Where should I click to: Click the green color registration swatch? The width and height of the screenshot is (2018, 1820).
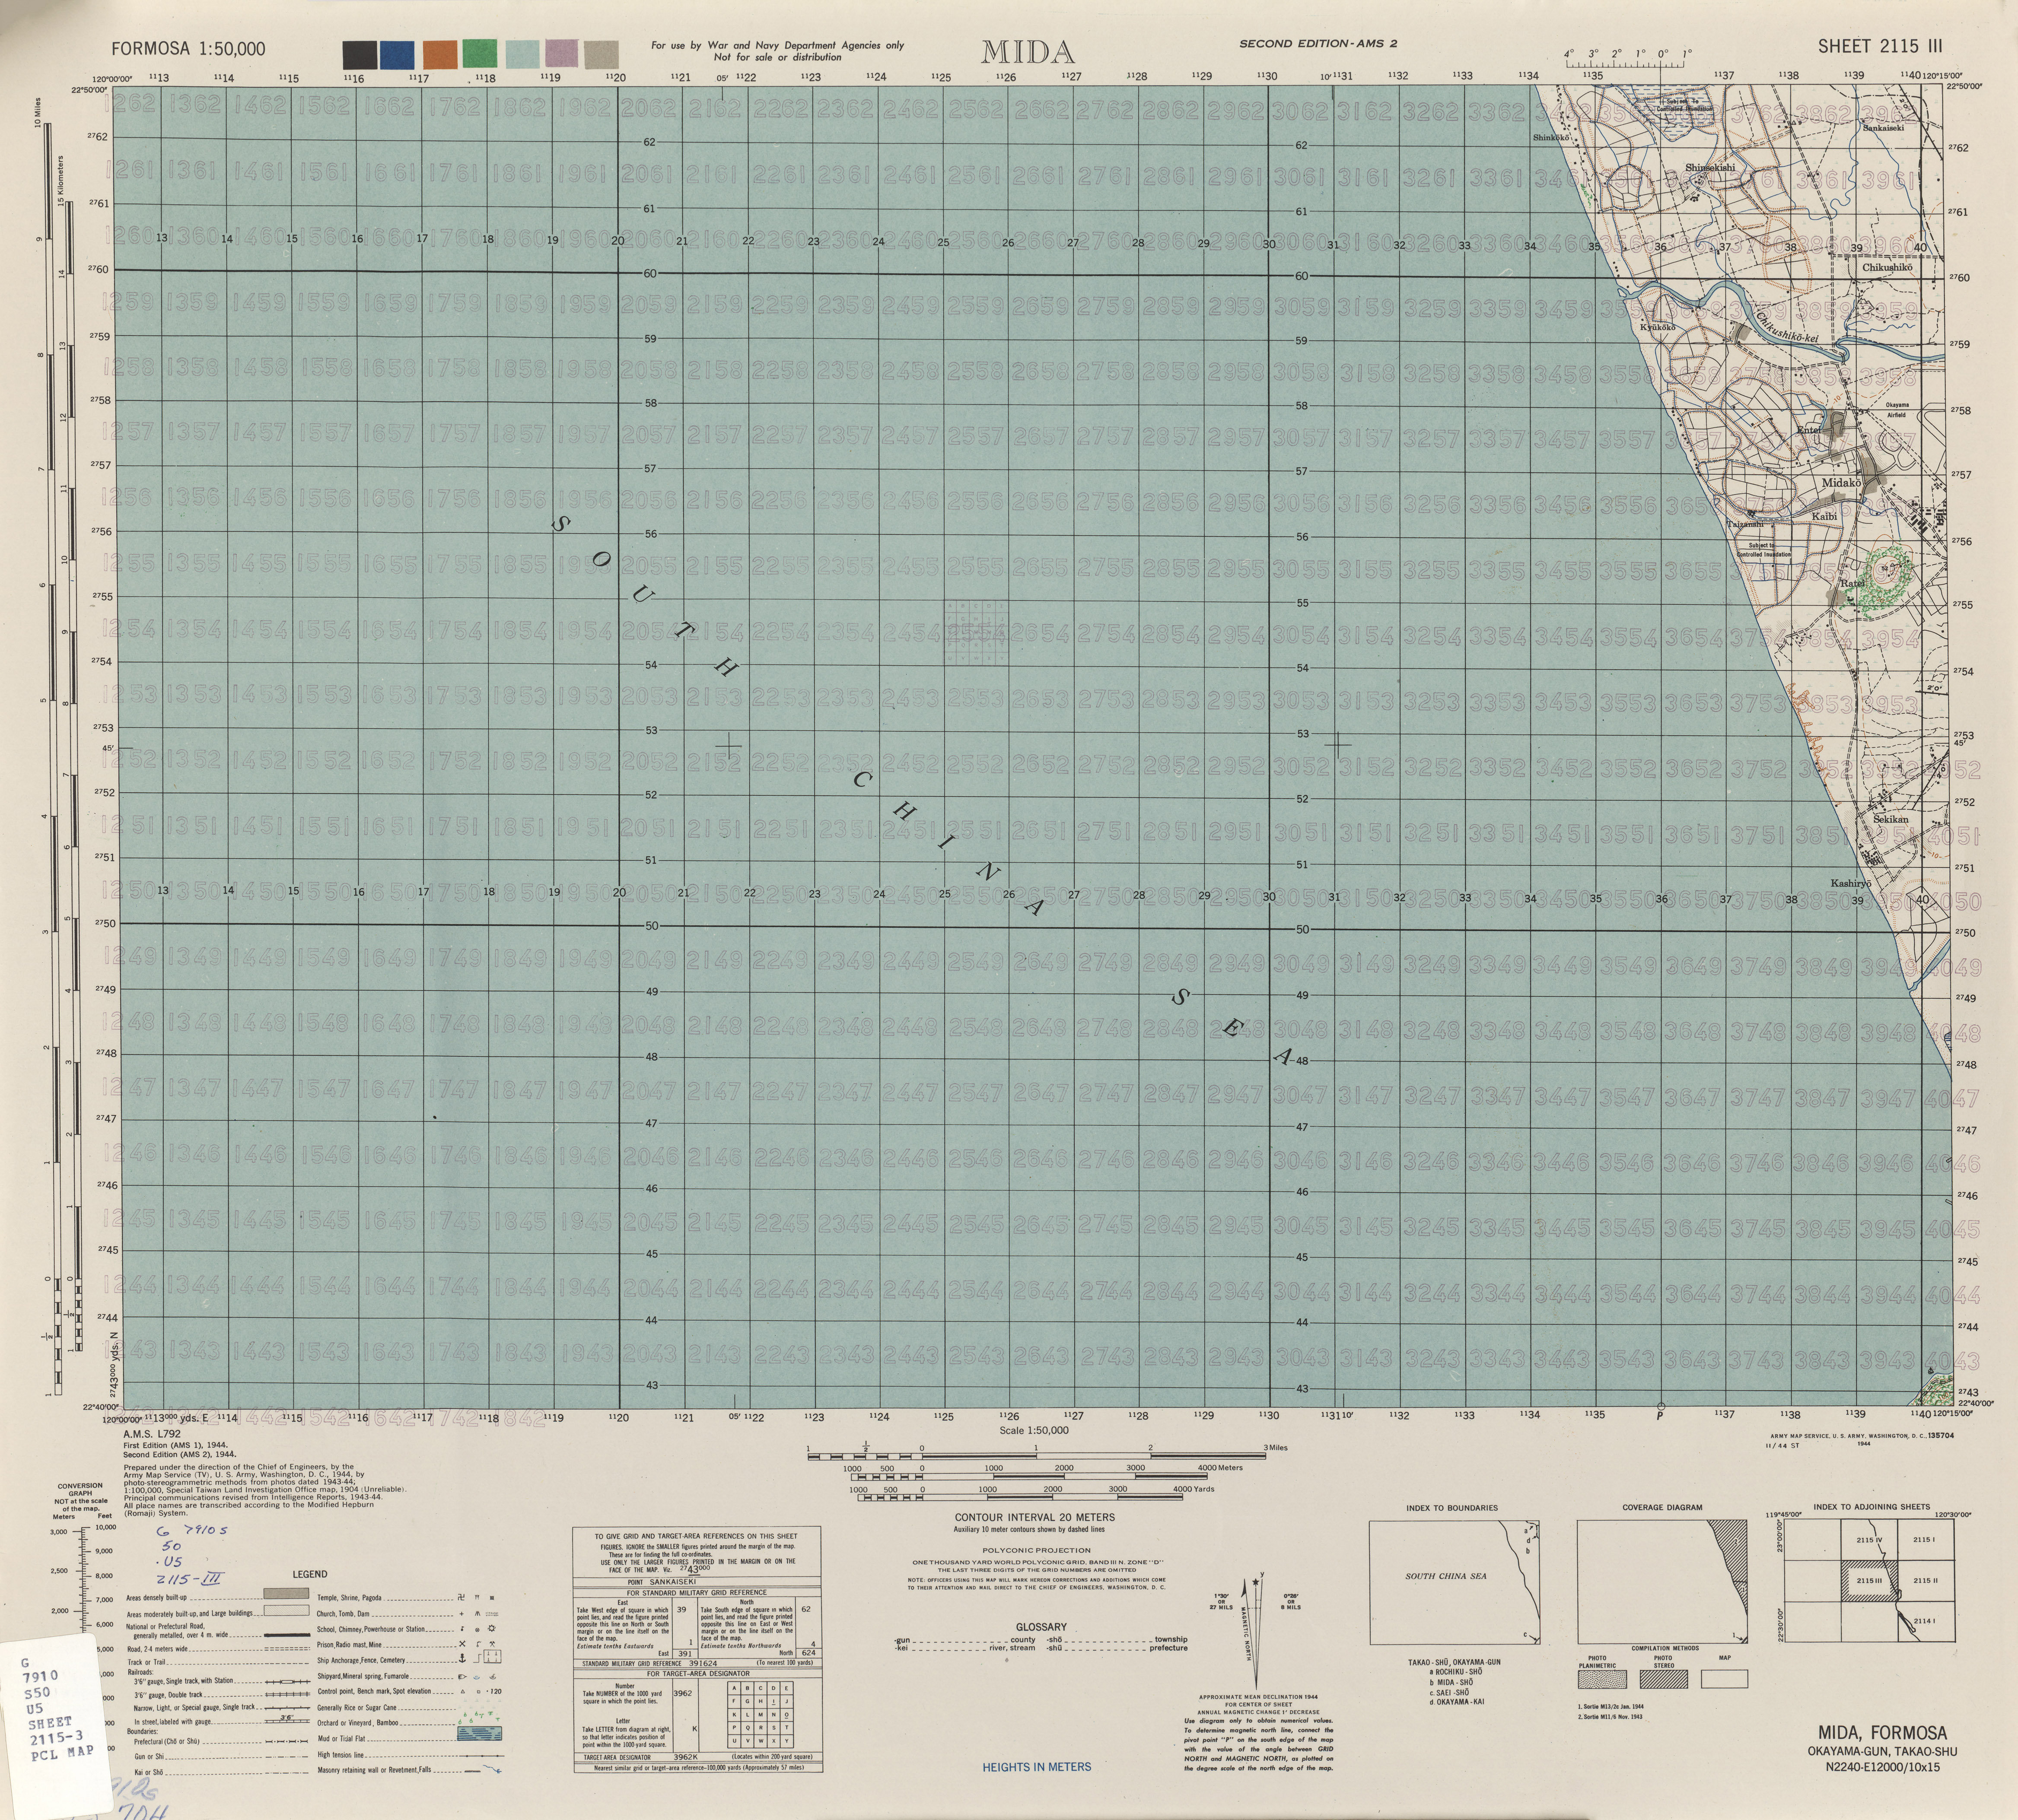pos(479,54)
